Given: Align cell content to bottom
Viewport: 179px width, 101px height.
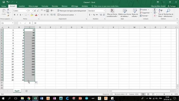Looking at the screenshot, I should [x=48, y=11].
